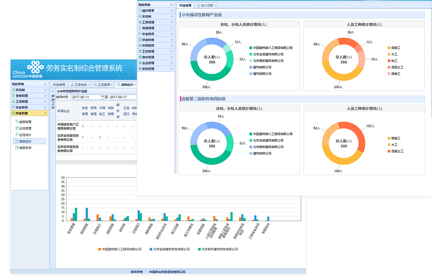
Task: Switch to 欢迎使用 tab in front window
Action: tap(185, 5)
